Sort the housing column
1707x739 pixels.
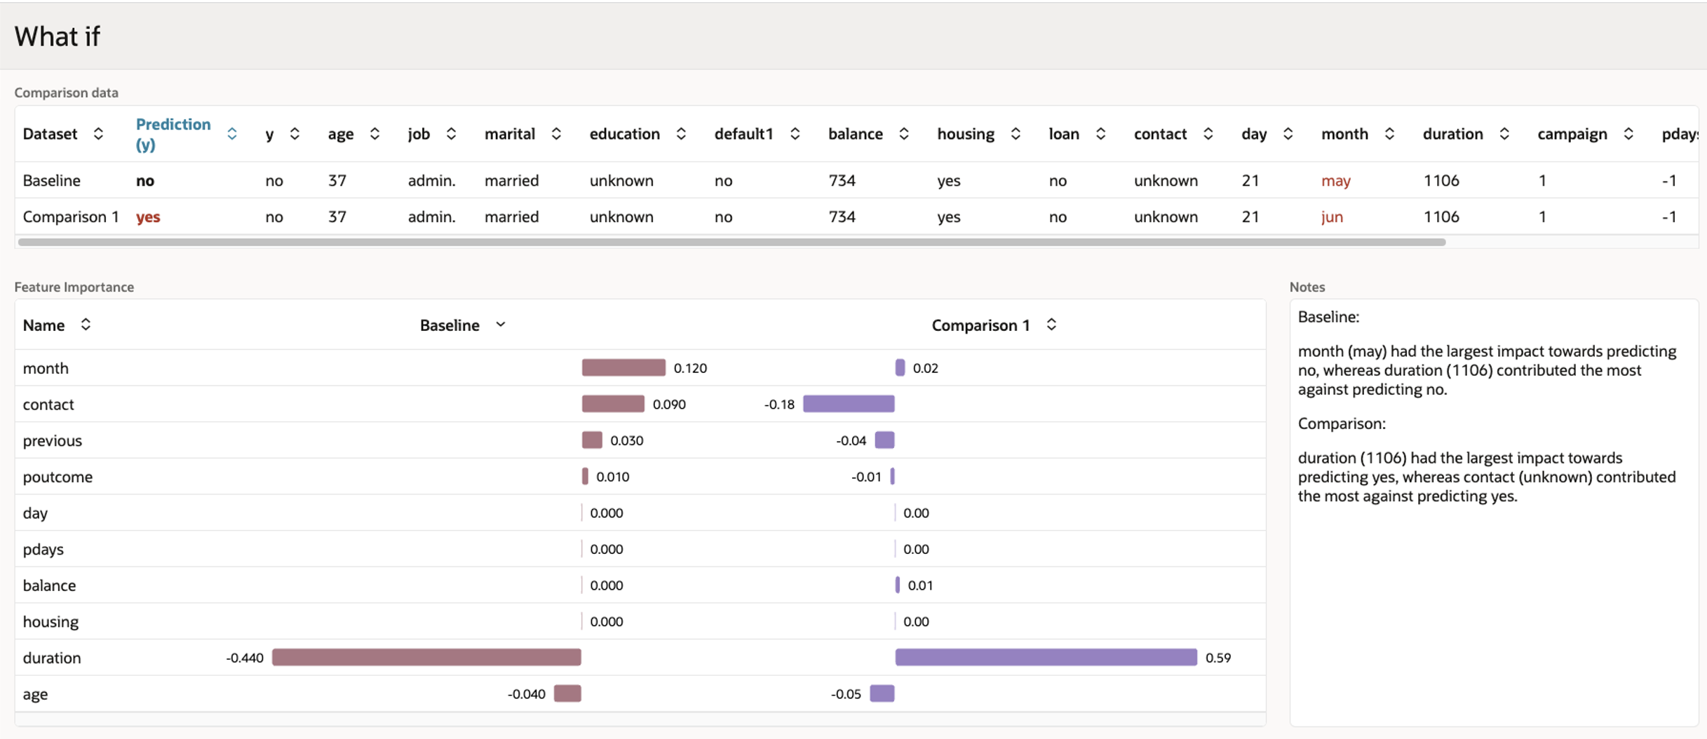coord(1015,133)
